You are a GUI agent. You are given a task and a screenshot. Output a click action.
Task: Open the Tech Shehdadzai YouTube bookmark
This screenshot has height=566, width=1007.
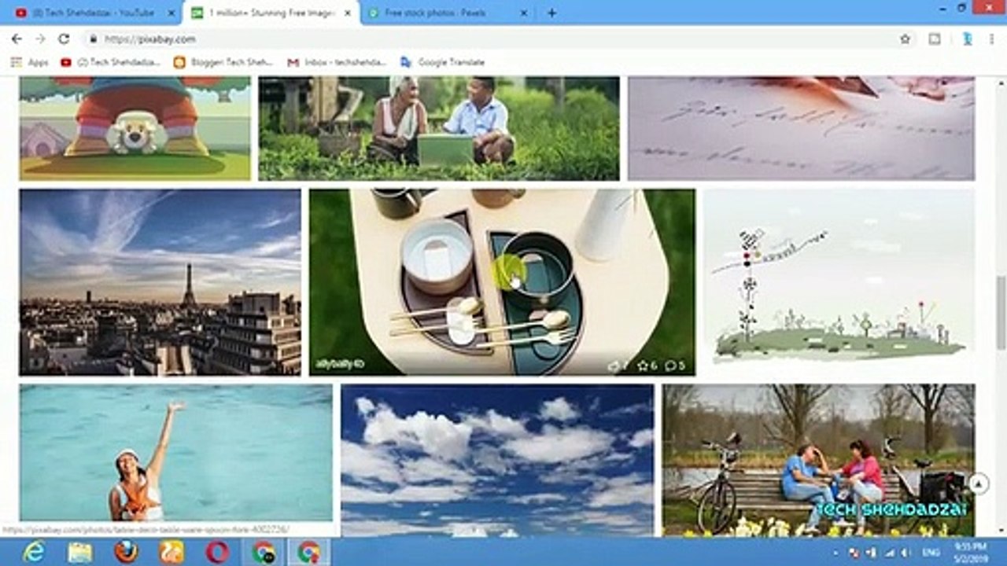click(x=111, y=62)
